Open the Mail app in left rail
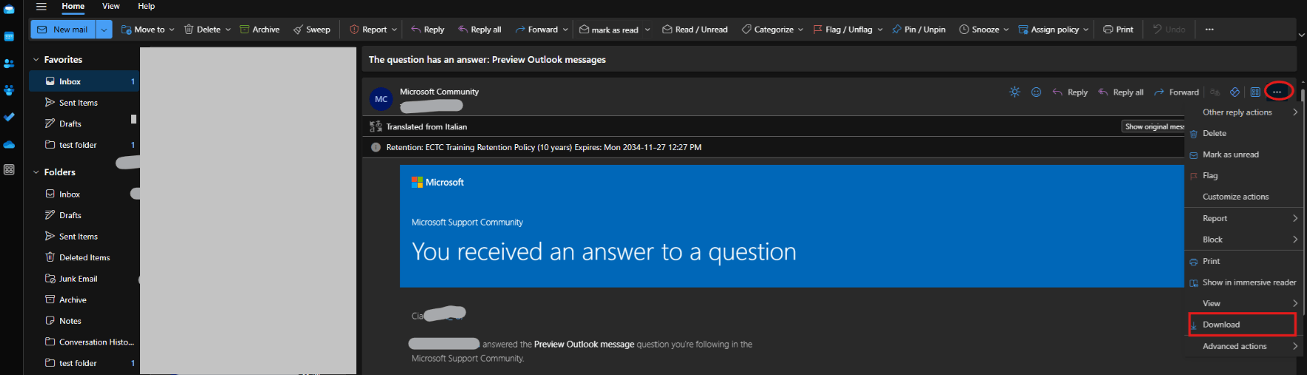Image resolution: width=1307 pixels, height=375 pixels. pos(9,10)
